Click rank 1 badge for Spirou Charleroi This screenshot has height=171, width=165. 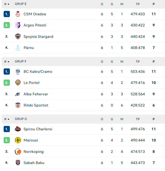(x=7, y=129)
